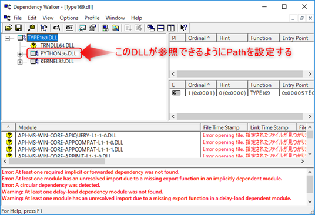The width and height of the screenshot is (315, 215).
Task: Click question icon of API-MS-WIN-CORE-APPCOMPAT-L1-1-1.DLL row
Action: [x=9, y=149]
